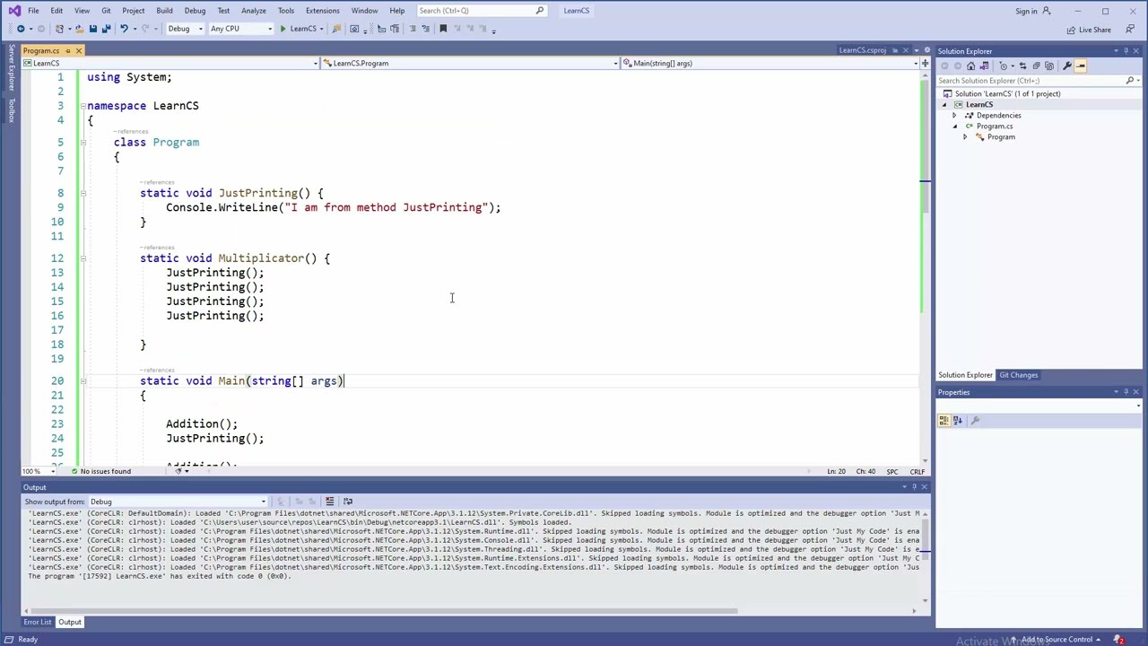The image size is (1148, 646).
Task: Open the Main(string[] args) member dropdown
Action: click(916, 63)
